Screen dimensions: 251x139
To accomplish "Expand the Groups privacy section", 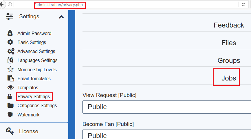I will point(229,60).
